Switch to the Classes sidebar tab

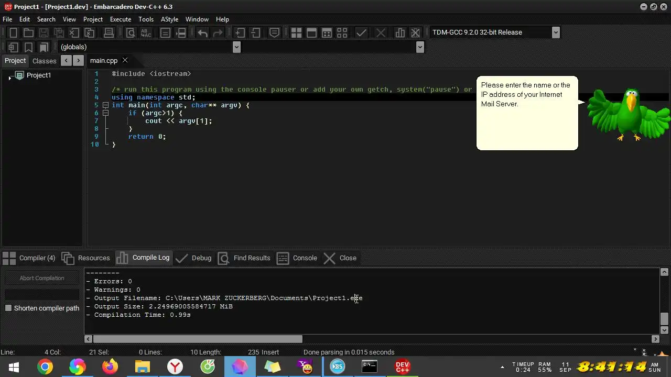44,61
